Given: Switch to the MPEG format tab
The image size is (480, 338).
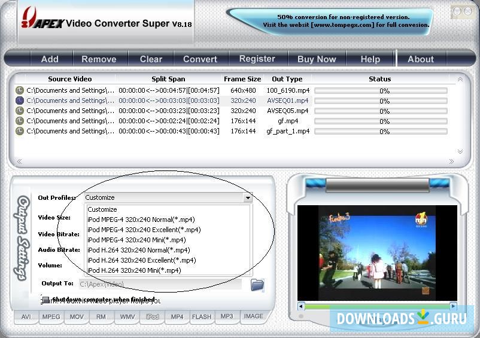Looking at the screenshot, I should pos(51,317).
